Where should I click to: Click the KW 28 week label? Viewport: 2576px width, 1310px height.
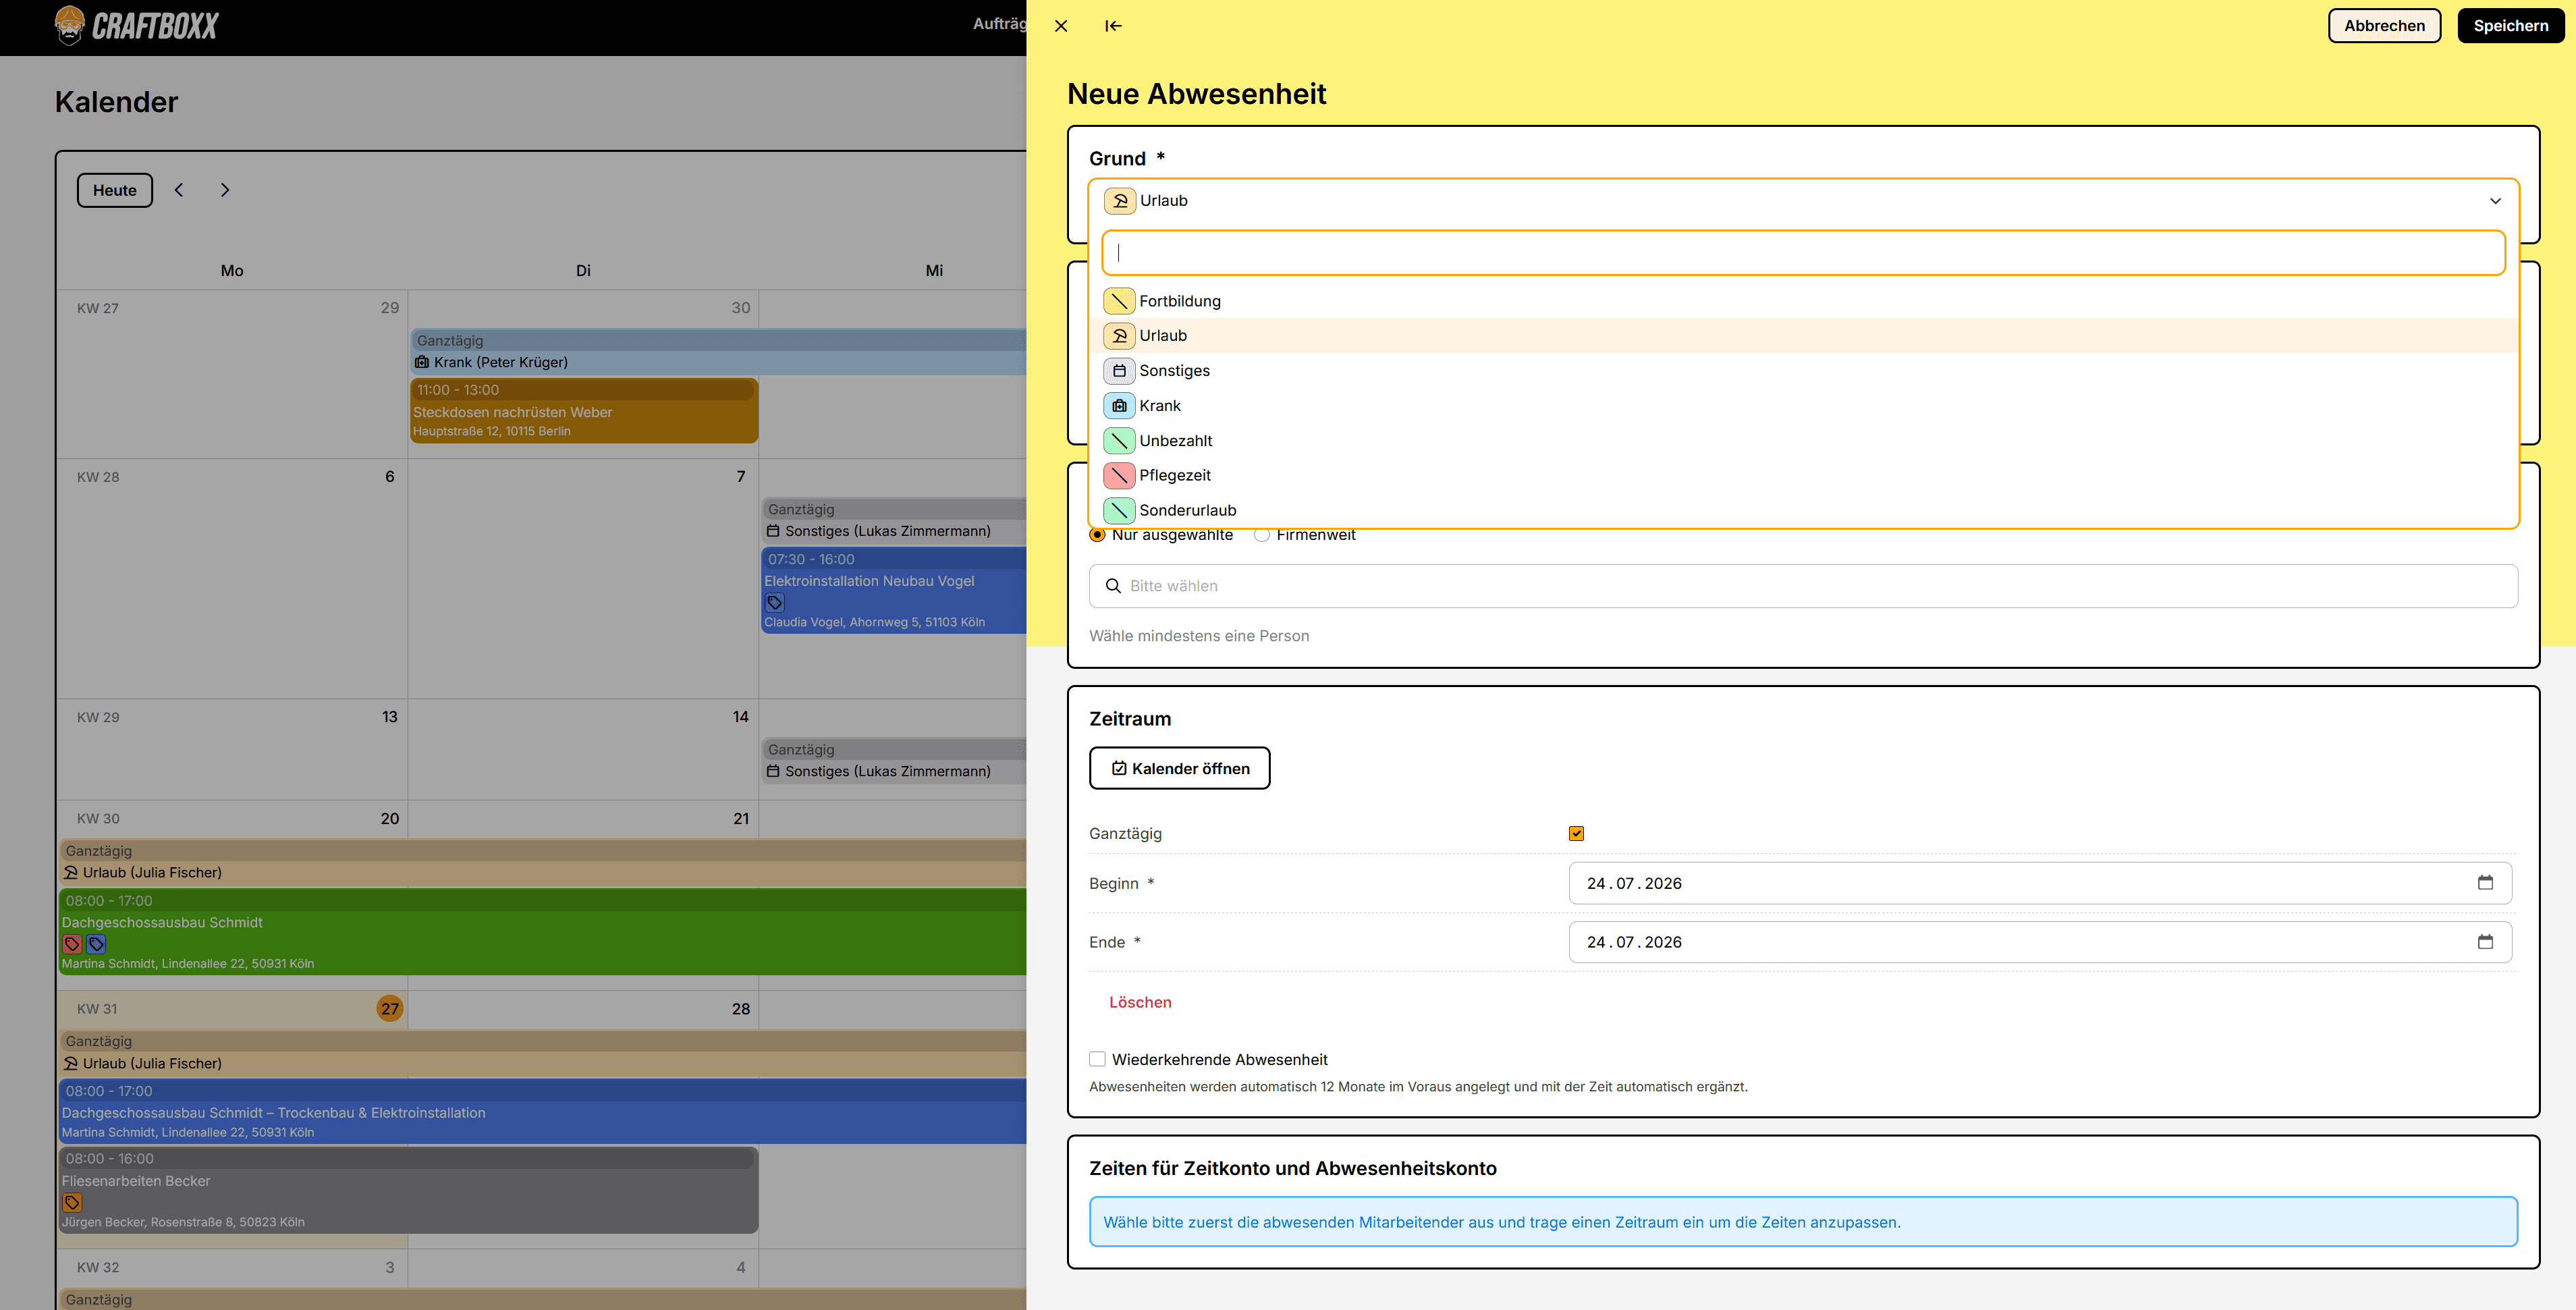point(98,477)
